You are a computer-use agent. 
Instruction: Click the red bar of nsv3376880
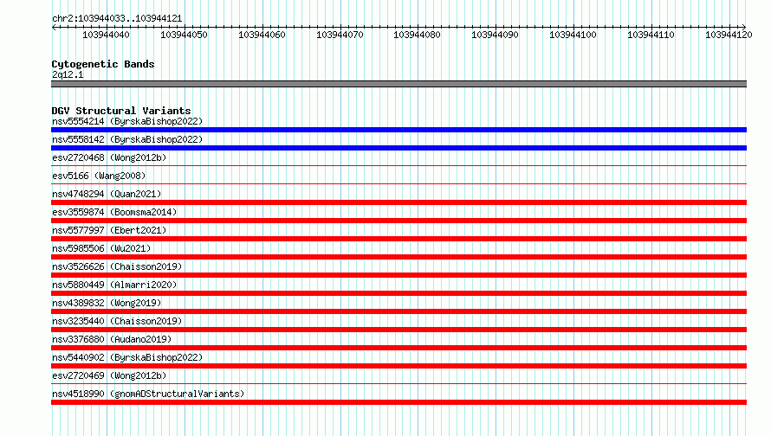pyautogui.click(x=398, y=348)
